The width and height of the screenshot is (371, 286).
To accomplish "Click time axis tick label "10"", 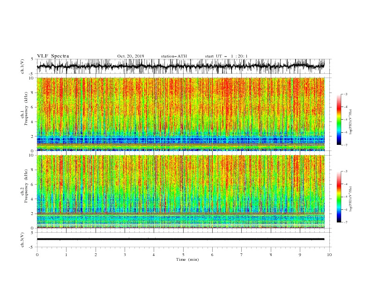I will (329, 255).
